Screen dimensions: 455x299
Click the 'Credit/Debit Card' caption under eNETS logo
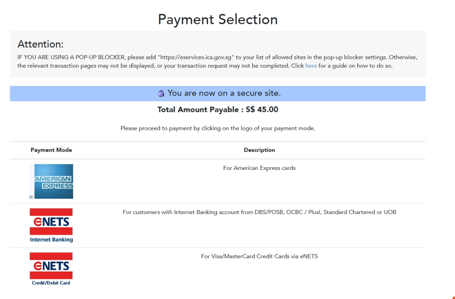click(x=51, y=283)
